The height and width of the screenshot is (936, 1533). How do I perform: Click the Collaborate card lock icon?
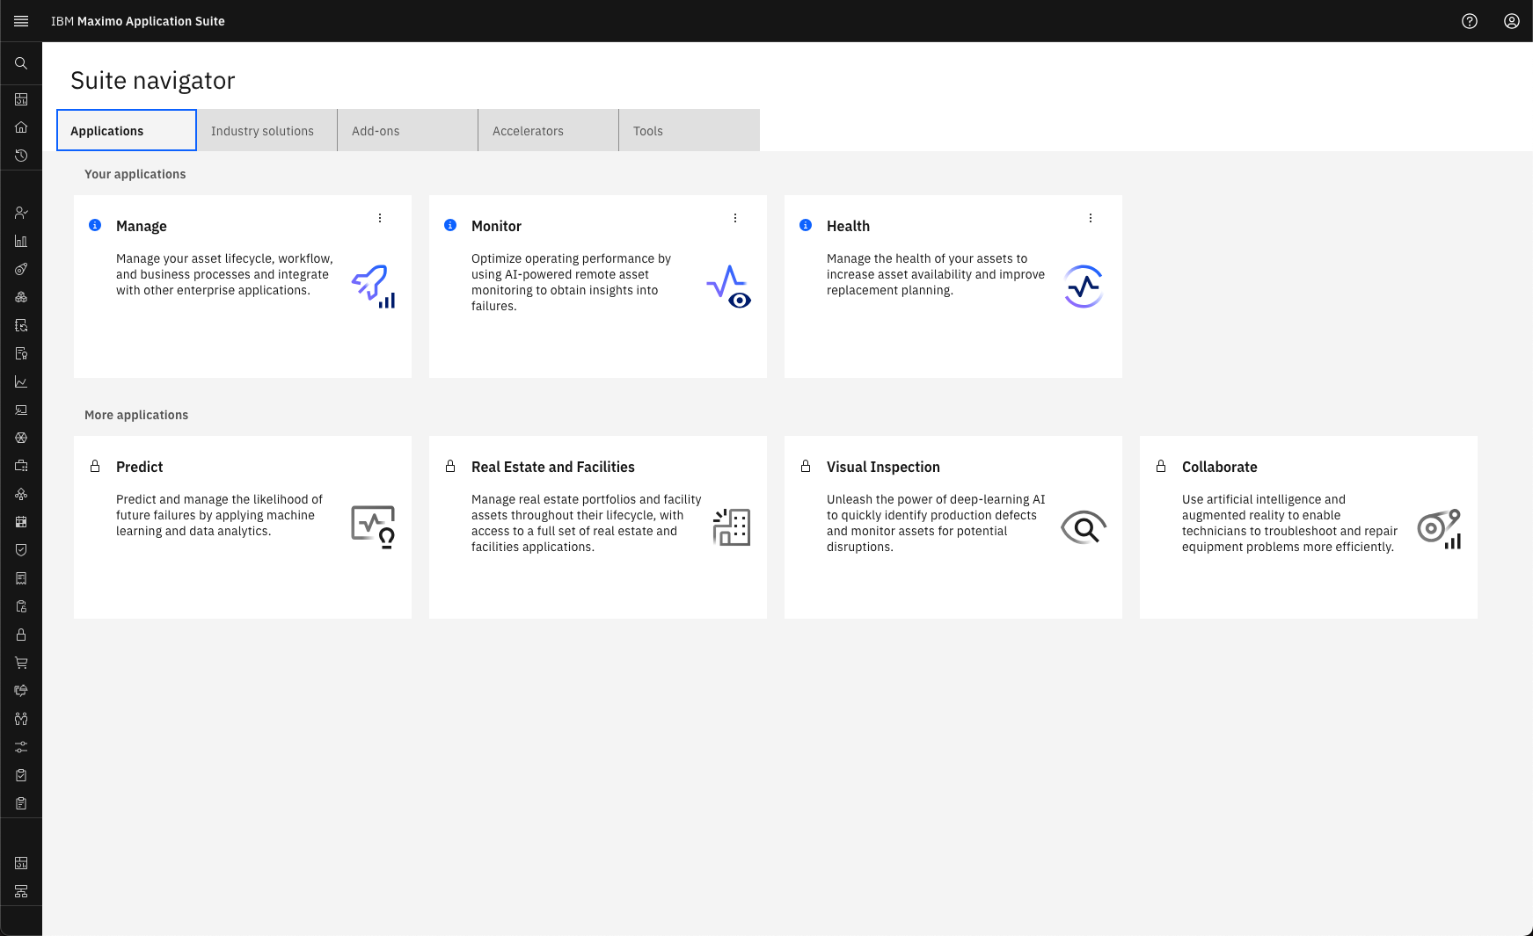[1161, 466]
